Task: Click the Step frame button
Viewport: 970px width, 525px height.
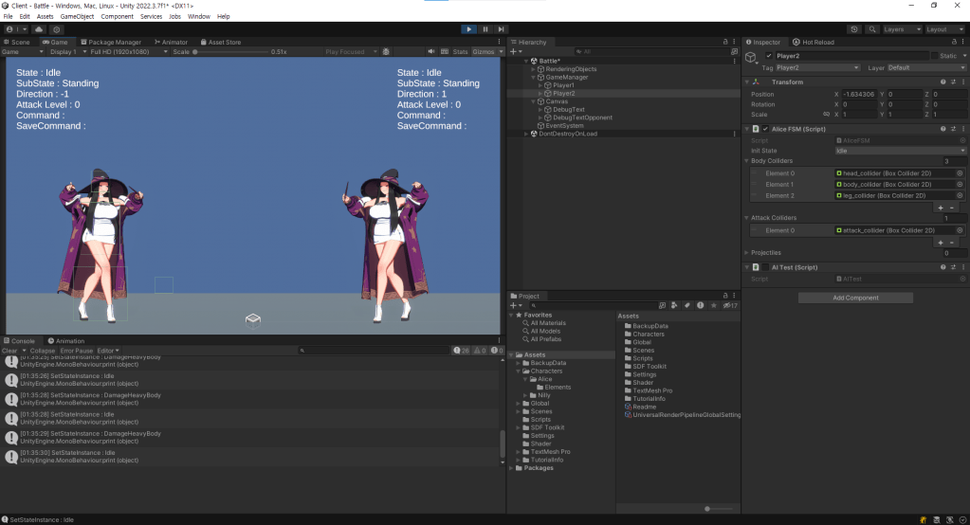Action: pyautogui.click(x=502, y=29)
